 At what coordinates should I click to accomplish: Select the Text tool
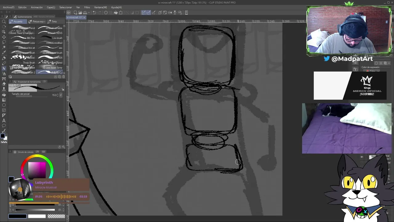(4, 121)
